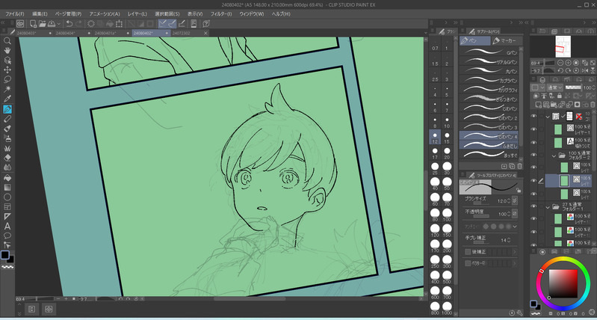Switch to document tab 24072302
The image size is (597, 320).
[190, 33]
